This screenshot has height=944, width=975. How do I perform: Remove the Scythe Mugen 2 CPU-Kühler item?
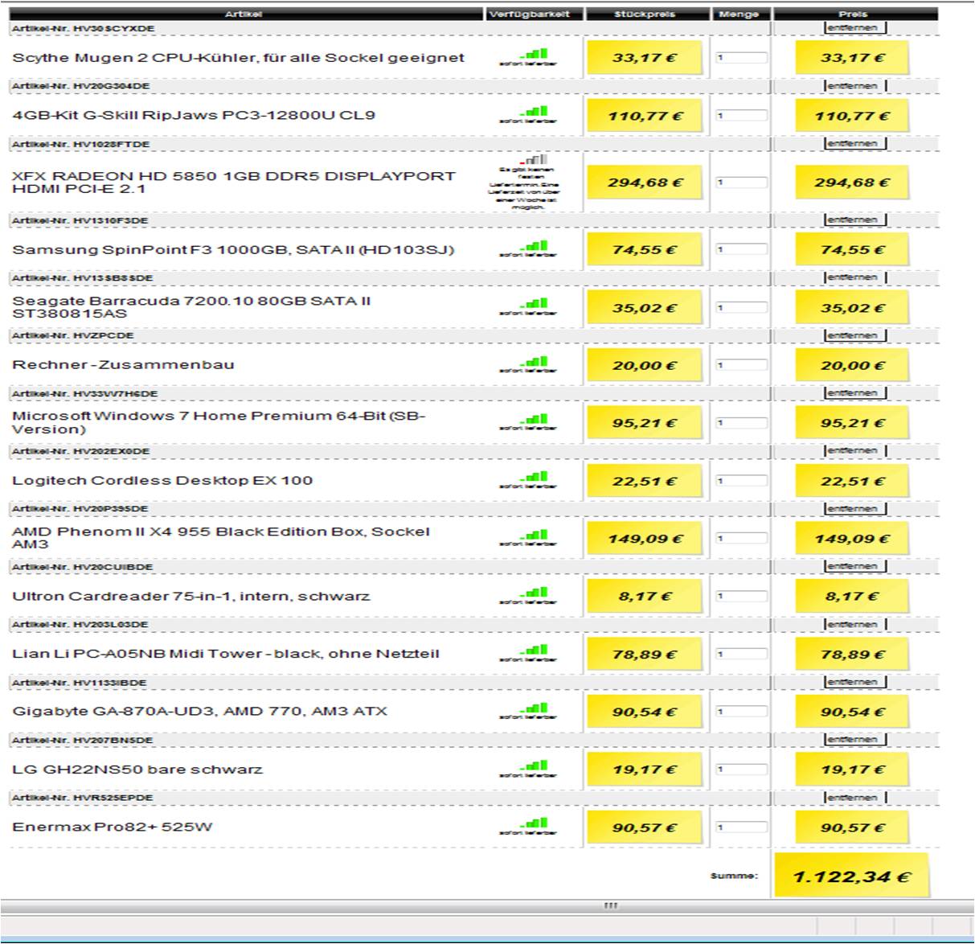[x=855, y=28]
